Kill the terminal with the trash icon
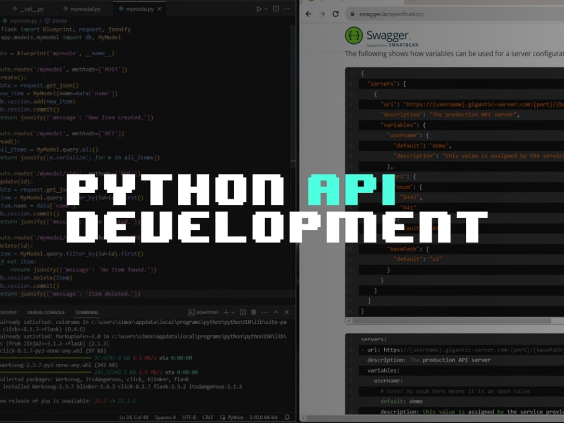The image size is (564, 423). [254, 312]
